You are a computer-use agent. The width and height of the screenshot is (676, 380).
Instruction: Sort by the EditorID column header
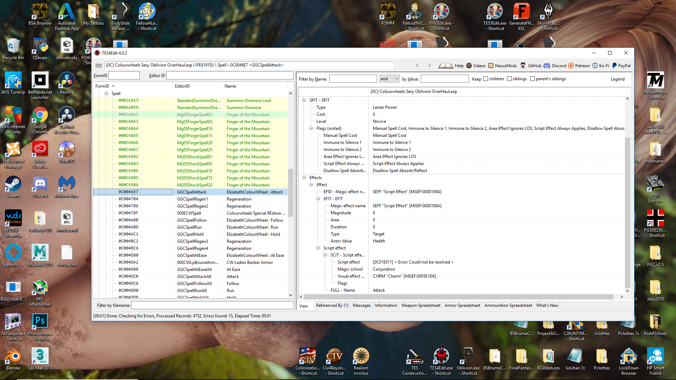click(198, 86)
